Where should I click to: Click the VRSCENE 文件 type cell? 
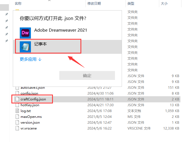(x=139, y=128)
